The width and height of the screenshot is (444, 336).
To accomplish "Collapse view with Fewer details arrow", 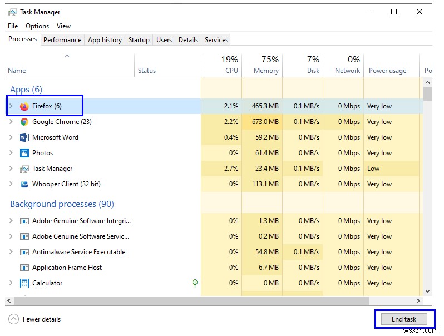I will [x=13, y=319].
